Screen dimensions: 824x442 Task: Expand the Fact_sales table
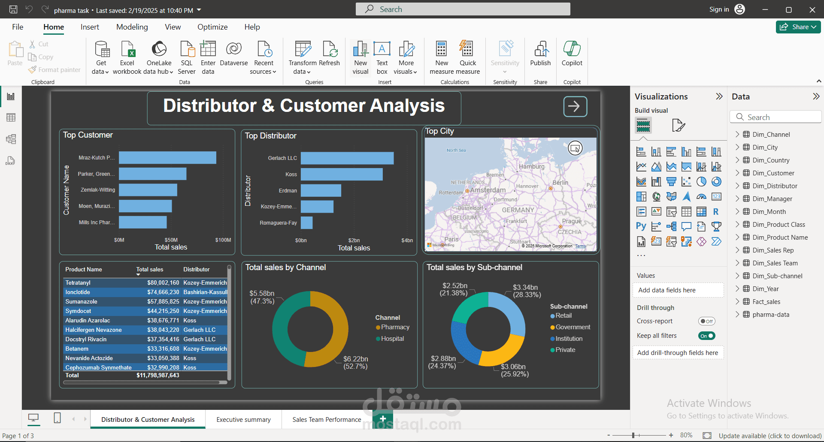click(x=737, y=301)
